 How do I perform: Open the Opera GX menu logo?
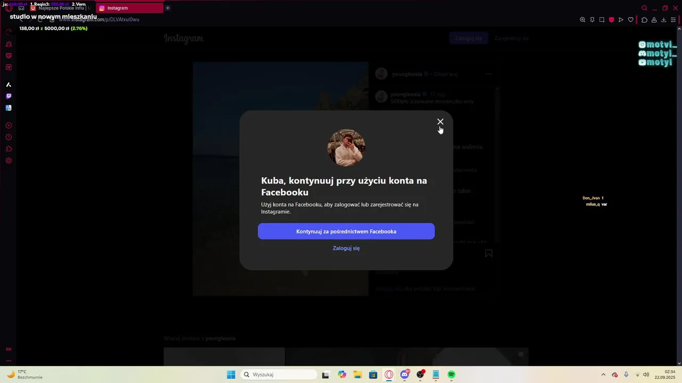[x=9, y=8]
